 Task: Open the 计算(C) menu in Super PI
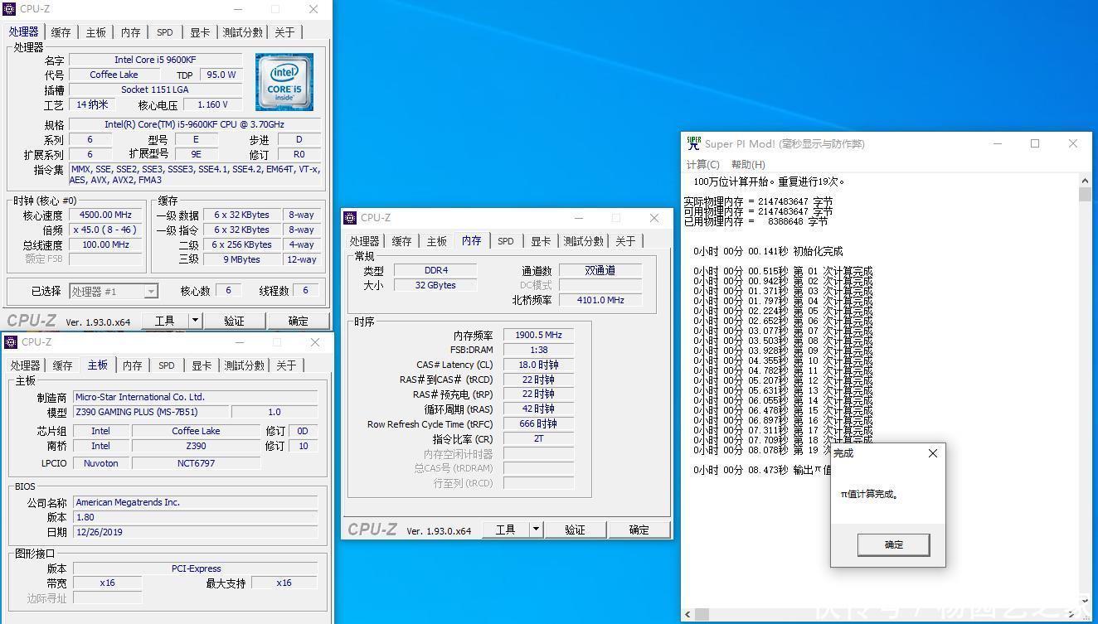(703, 164)
